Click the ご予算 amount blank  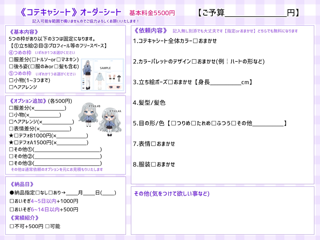[256, 13]
